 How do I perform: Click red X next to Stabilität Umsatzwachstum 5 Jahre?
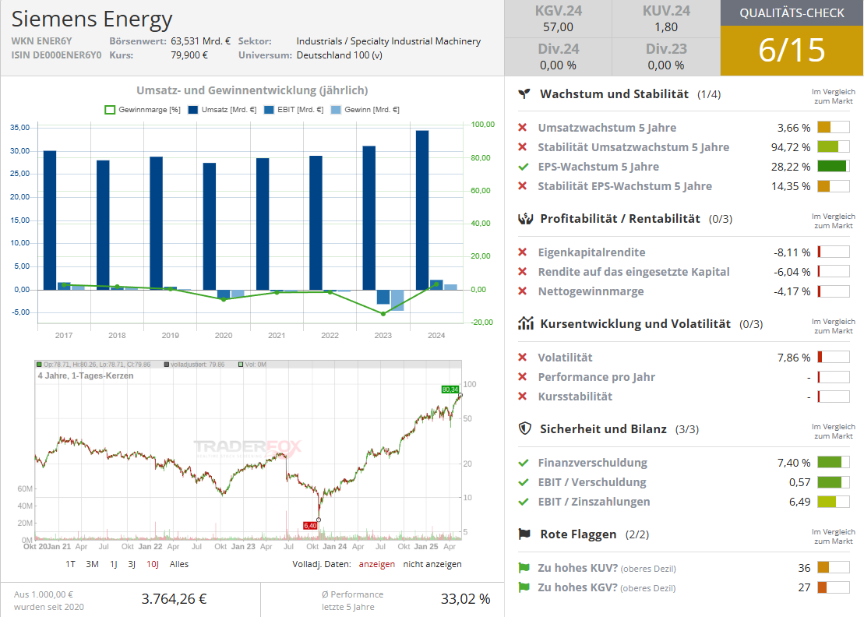pyautogui.click(x=522, y=147)
